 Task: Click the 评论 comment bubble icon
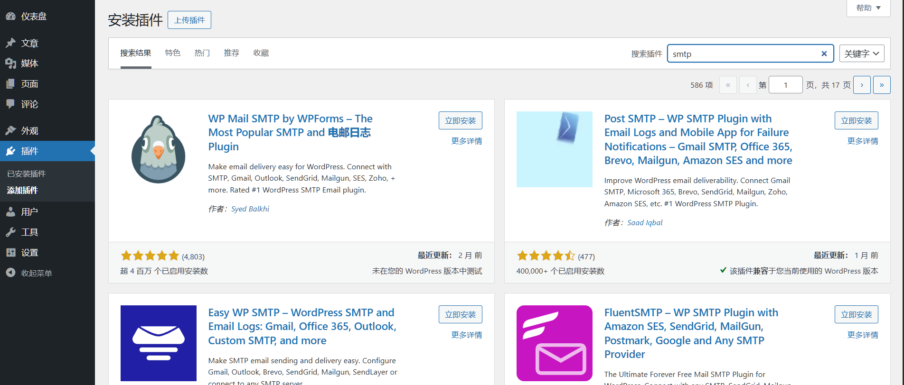[x=11, y=104]
